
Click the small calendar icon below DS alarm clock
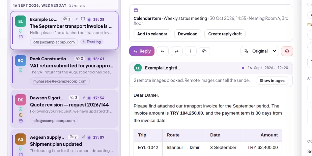click(x=21, y=121)
